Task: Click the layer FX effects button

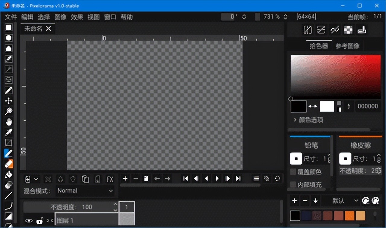Action: click(110, 179)
